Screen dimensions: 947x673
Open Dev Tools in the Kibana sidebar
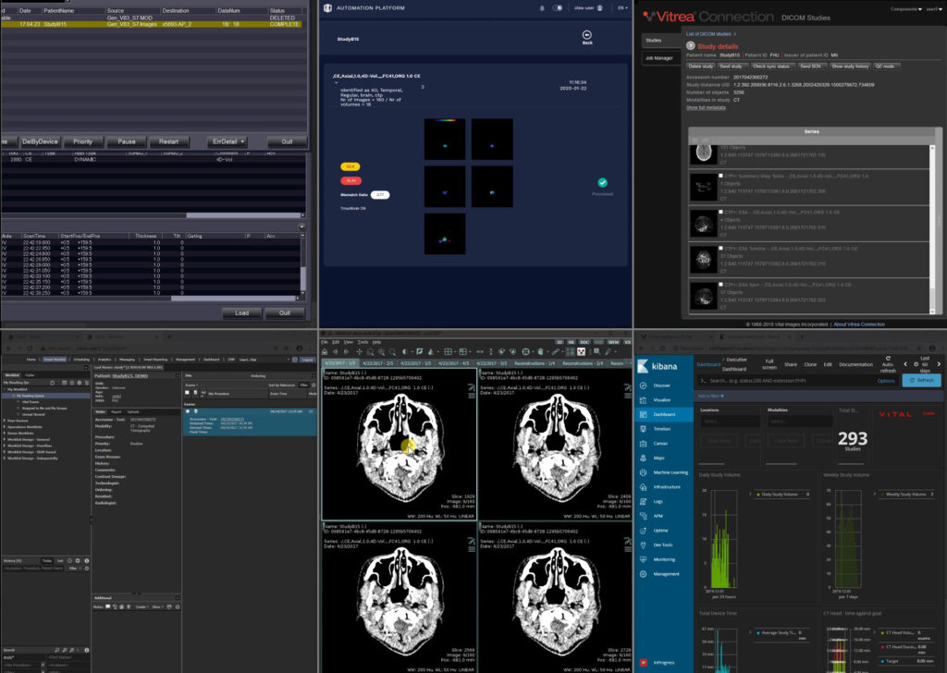[662, 544]
